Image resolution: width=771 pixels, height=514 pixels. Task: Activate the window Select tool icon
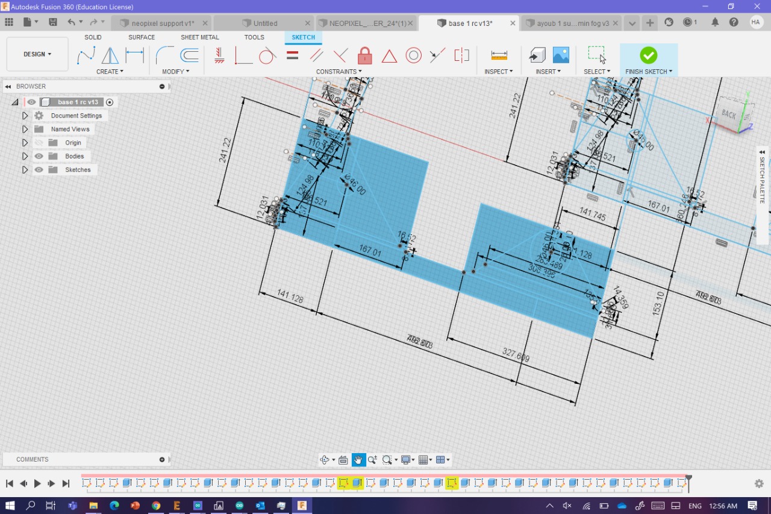[x=597, y=55]
